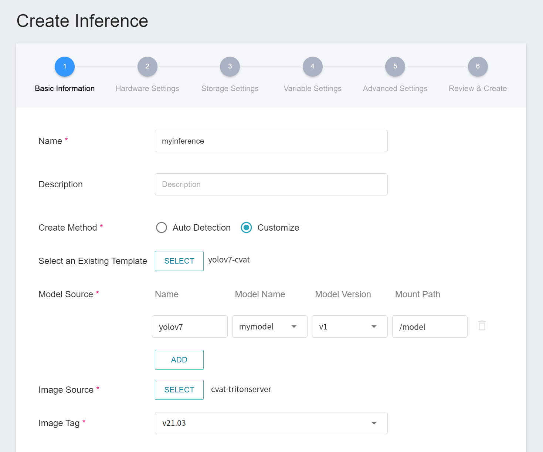Viewport: 543px width, 452px height.
Task: Switch to Hardware Settings step label
Action: [x=147, y=88]
